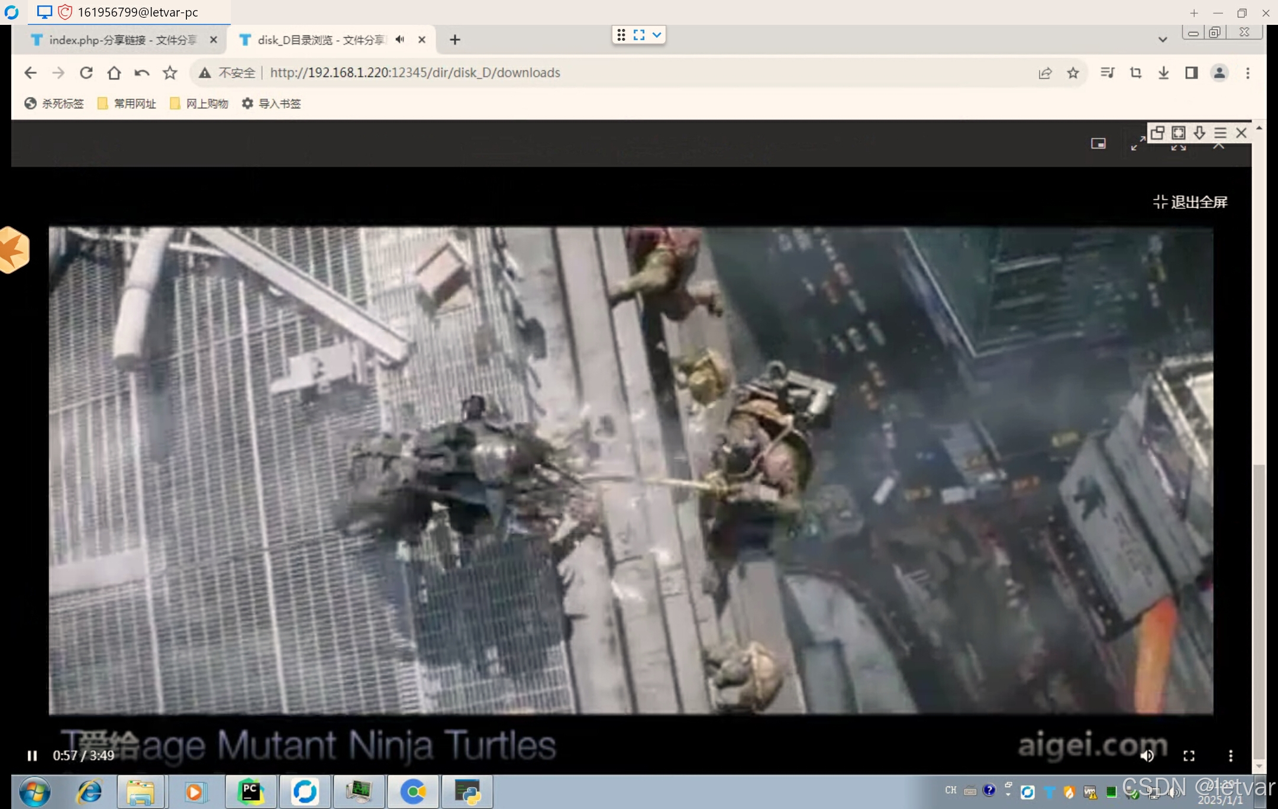Image resolution: width=1278 pixels, height=809 pixels.
Task: Click the orange shield flame tray icon
Action: click(1069, 792)
